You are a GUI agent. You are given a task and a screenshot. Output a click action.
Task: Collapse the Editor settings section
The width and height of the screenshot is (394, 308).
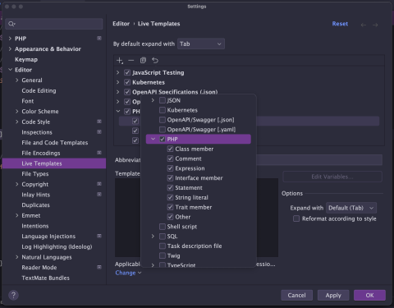click(x=10, y=70)
